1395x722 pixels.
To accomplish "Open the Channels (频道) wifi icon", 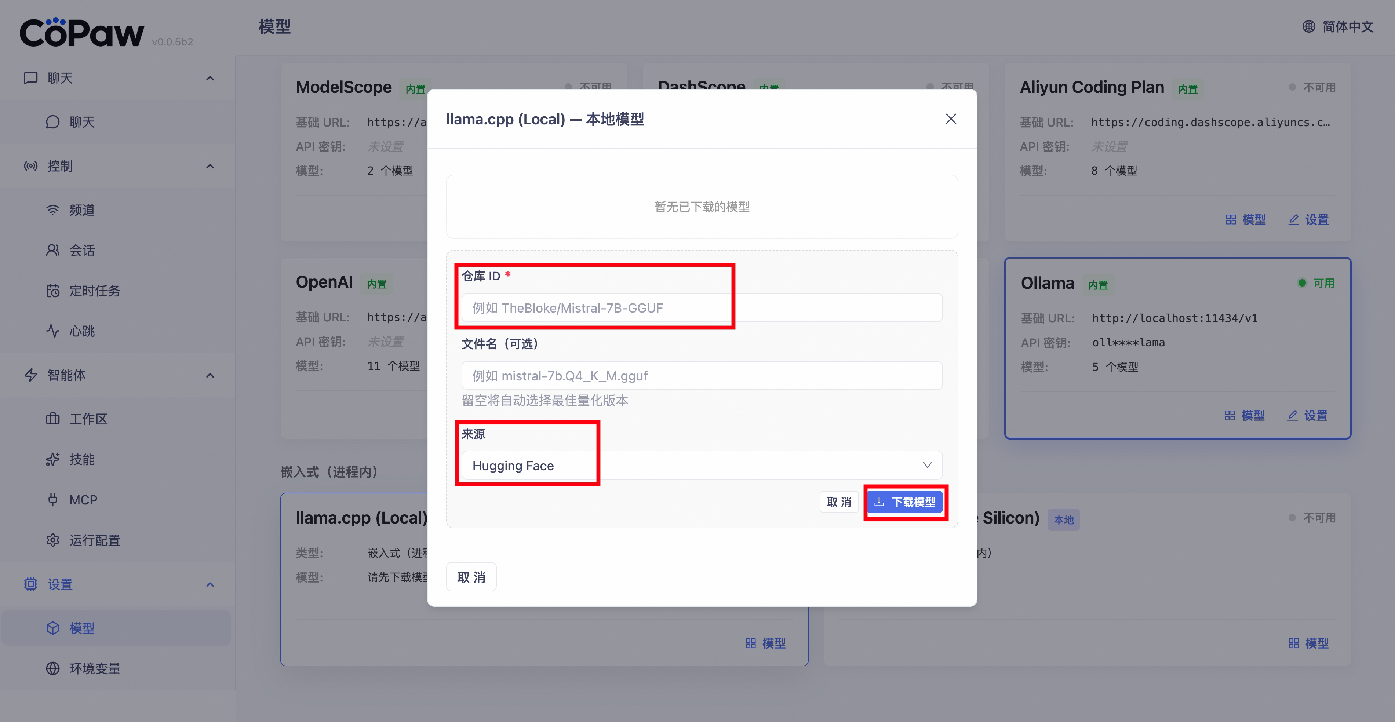I will coord(52,210).
